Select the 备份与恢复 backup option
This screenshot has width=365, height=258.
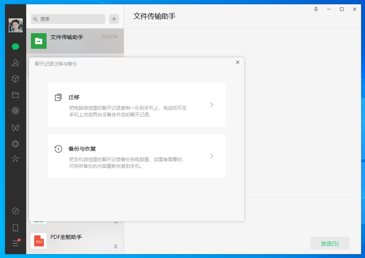[x=136, y=156]
